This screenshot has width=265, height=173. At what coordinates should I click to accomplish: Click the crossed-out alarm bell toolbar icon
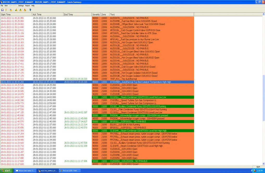point(25,10)
